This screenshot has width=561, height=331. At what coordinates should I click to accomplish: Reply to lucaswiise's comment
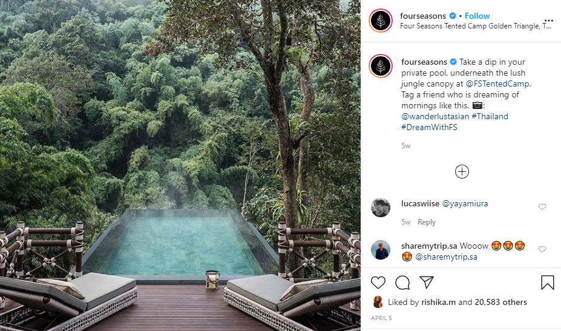tap(427, 222)
